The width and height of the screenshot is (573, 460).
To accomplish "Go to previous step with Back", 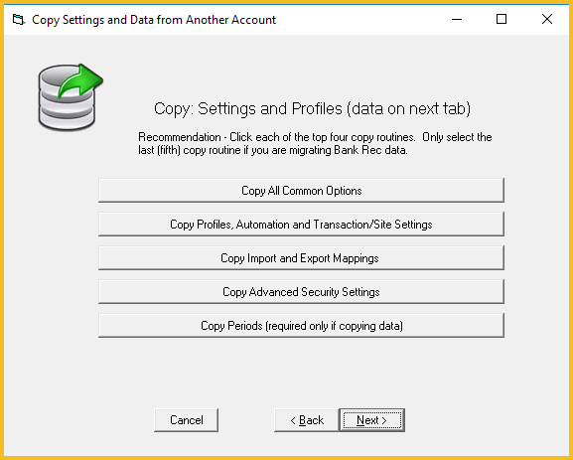I will [307, 420].
